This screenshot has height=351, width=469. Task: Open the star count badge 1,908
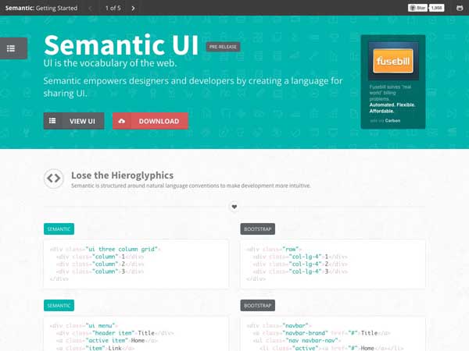pos(437,8)
